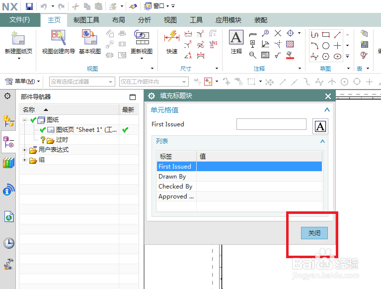
Task: Undo the last action
Action: [44, 6]
